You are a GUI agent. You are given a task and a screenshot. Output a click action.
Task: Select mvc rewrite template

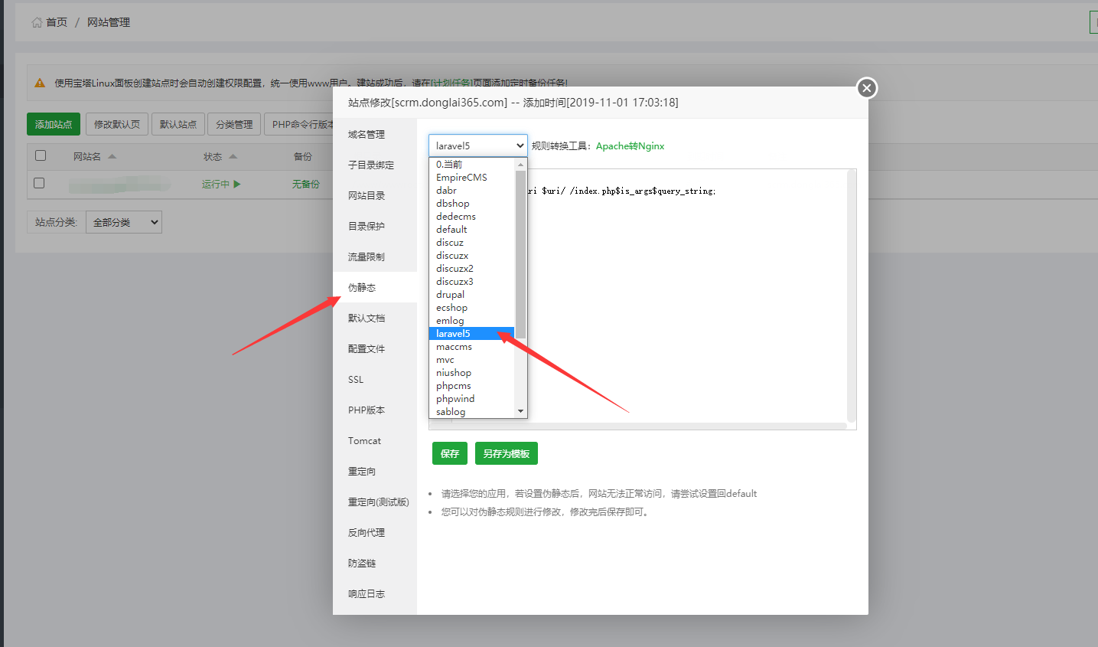pyautogui.click(x=472, y=360)
